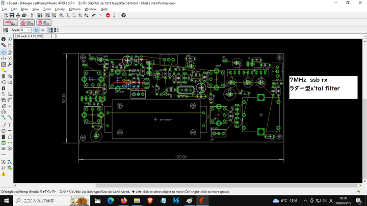Click the Print icon in the toolbar

click(x=18, y=15)
